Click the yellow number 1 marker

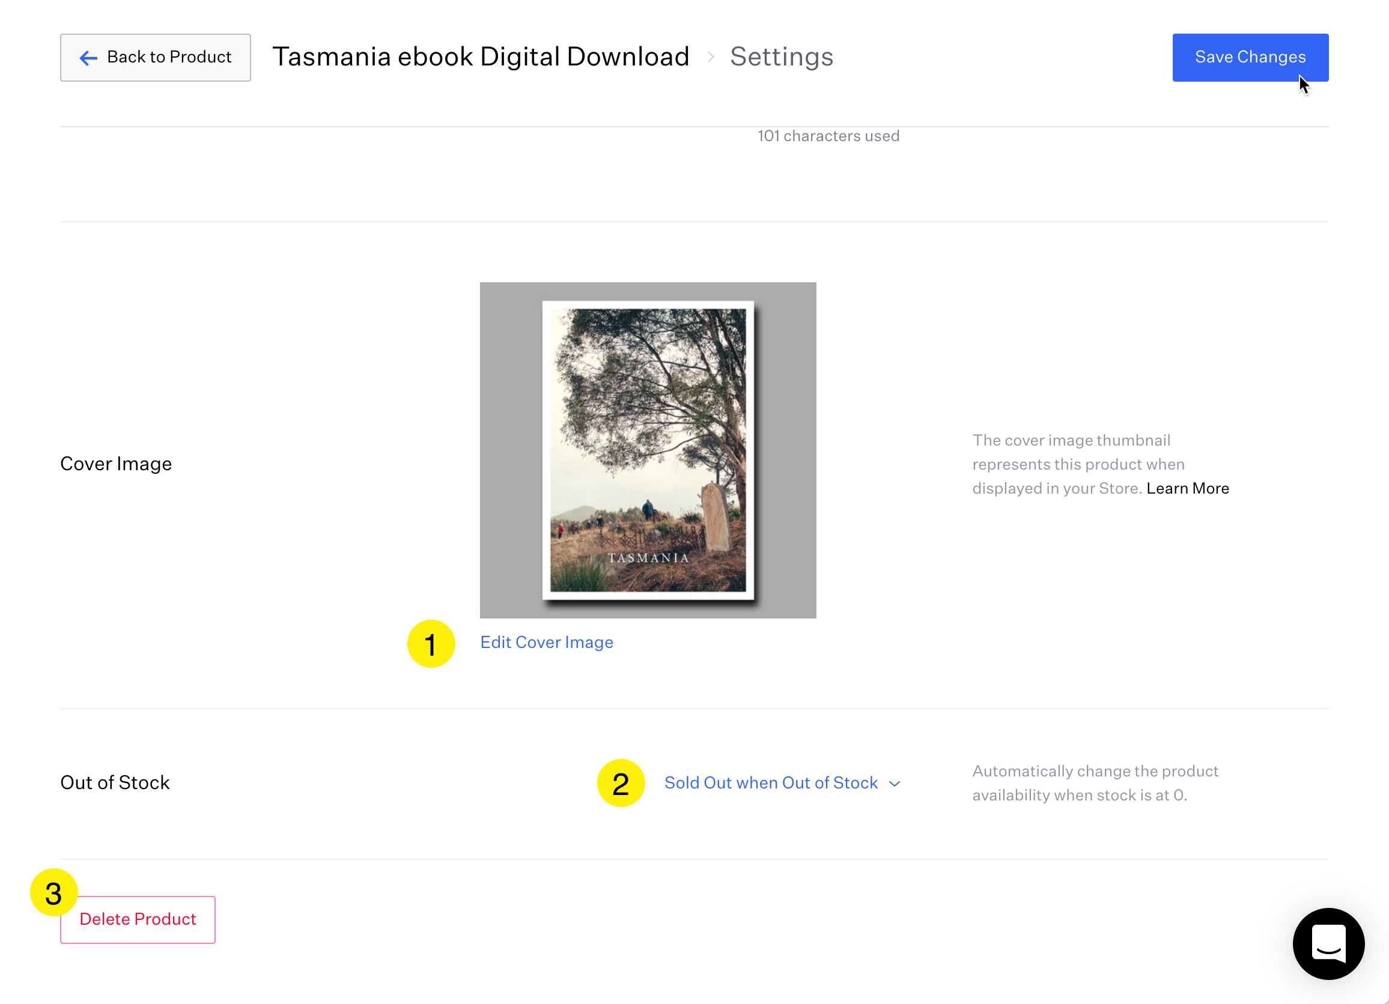pos(431,644)
